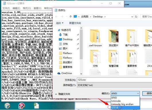Click the refresh icon beside address bar
Screen dimensions: 152x110
point(136,17)
